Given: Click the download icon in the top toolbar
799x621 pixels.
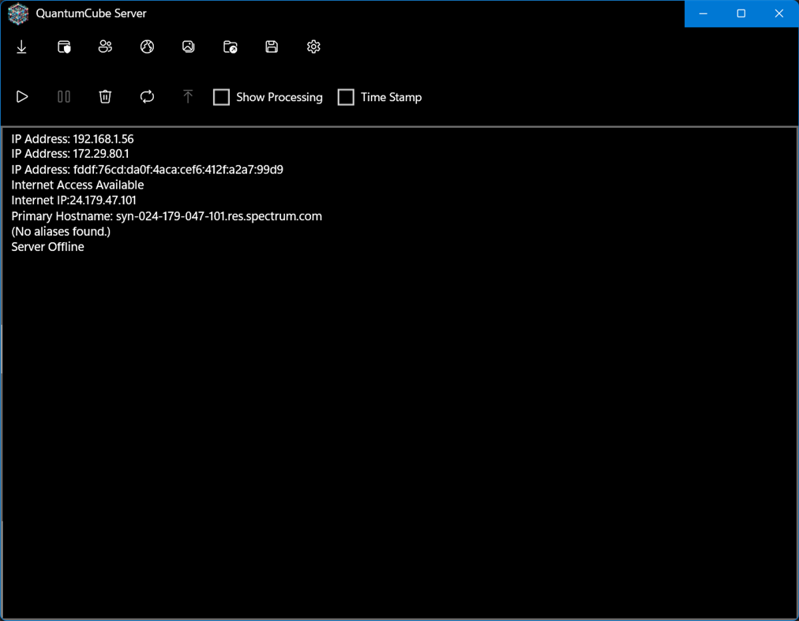Looking at the screenshot, I should click(x=21, y=47).
